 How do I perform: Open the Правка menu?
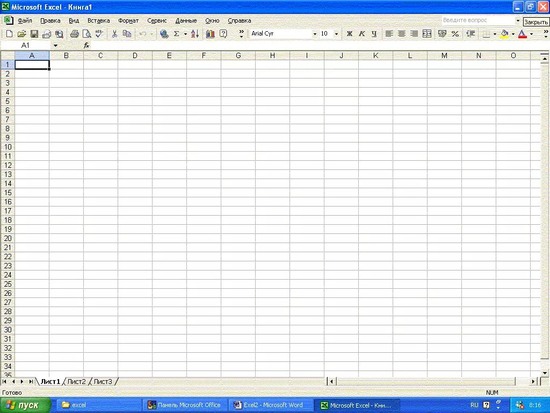[50, 21]
